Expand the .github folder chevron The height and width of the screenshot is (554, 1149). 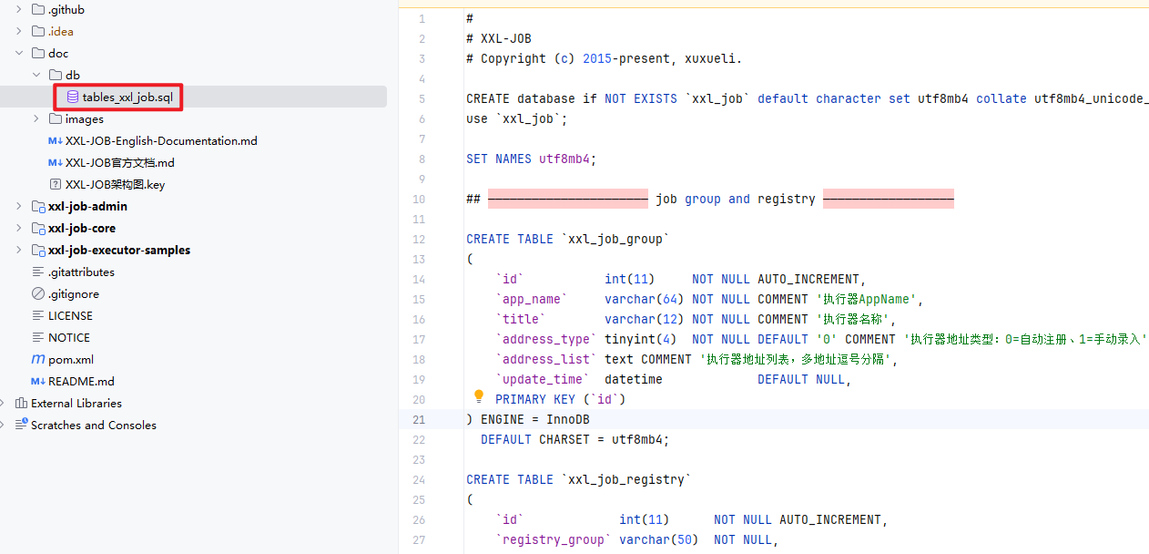pyautogui.click(x=19, y=9)
